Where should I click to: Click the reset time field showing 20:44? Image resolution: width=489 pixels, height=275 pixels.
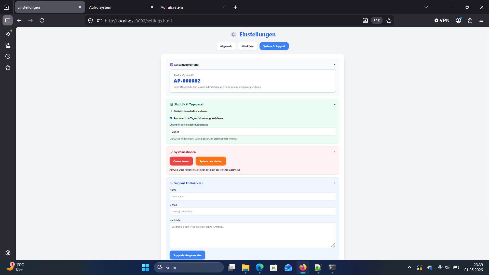point(252,132)
